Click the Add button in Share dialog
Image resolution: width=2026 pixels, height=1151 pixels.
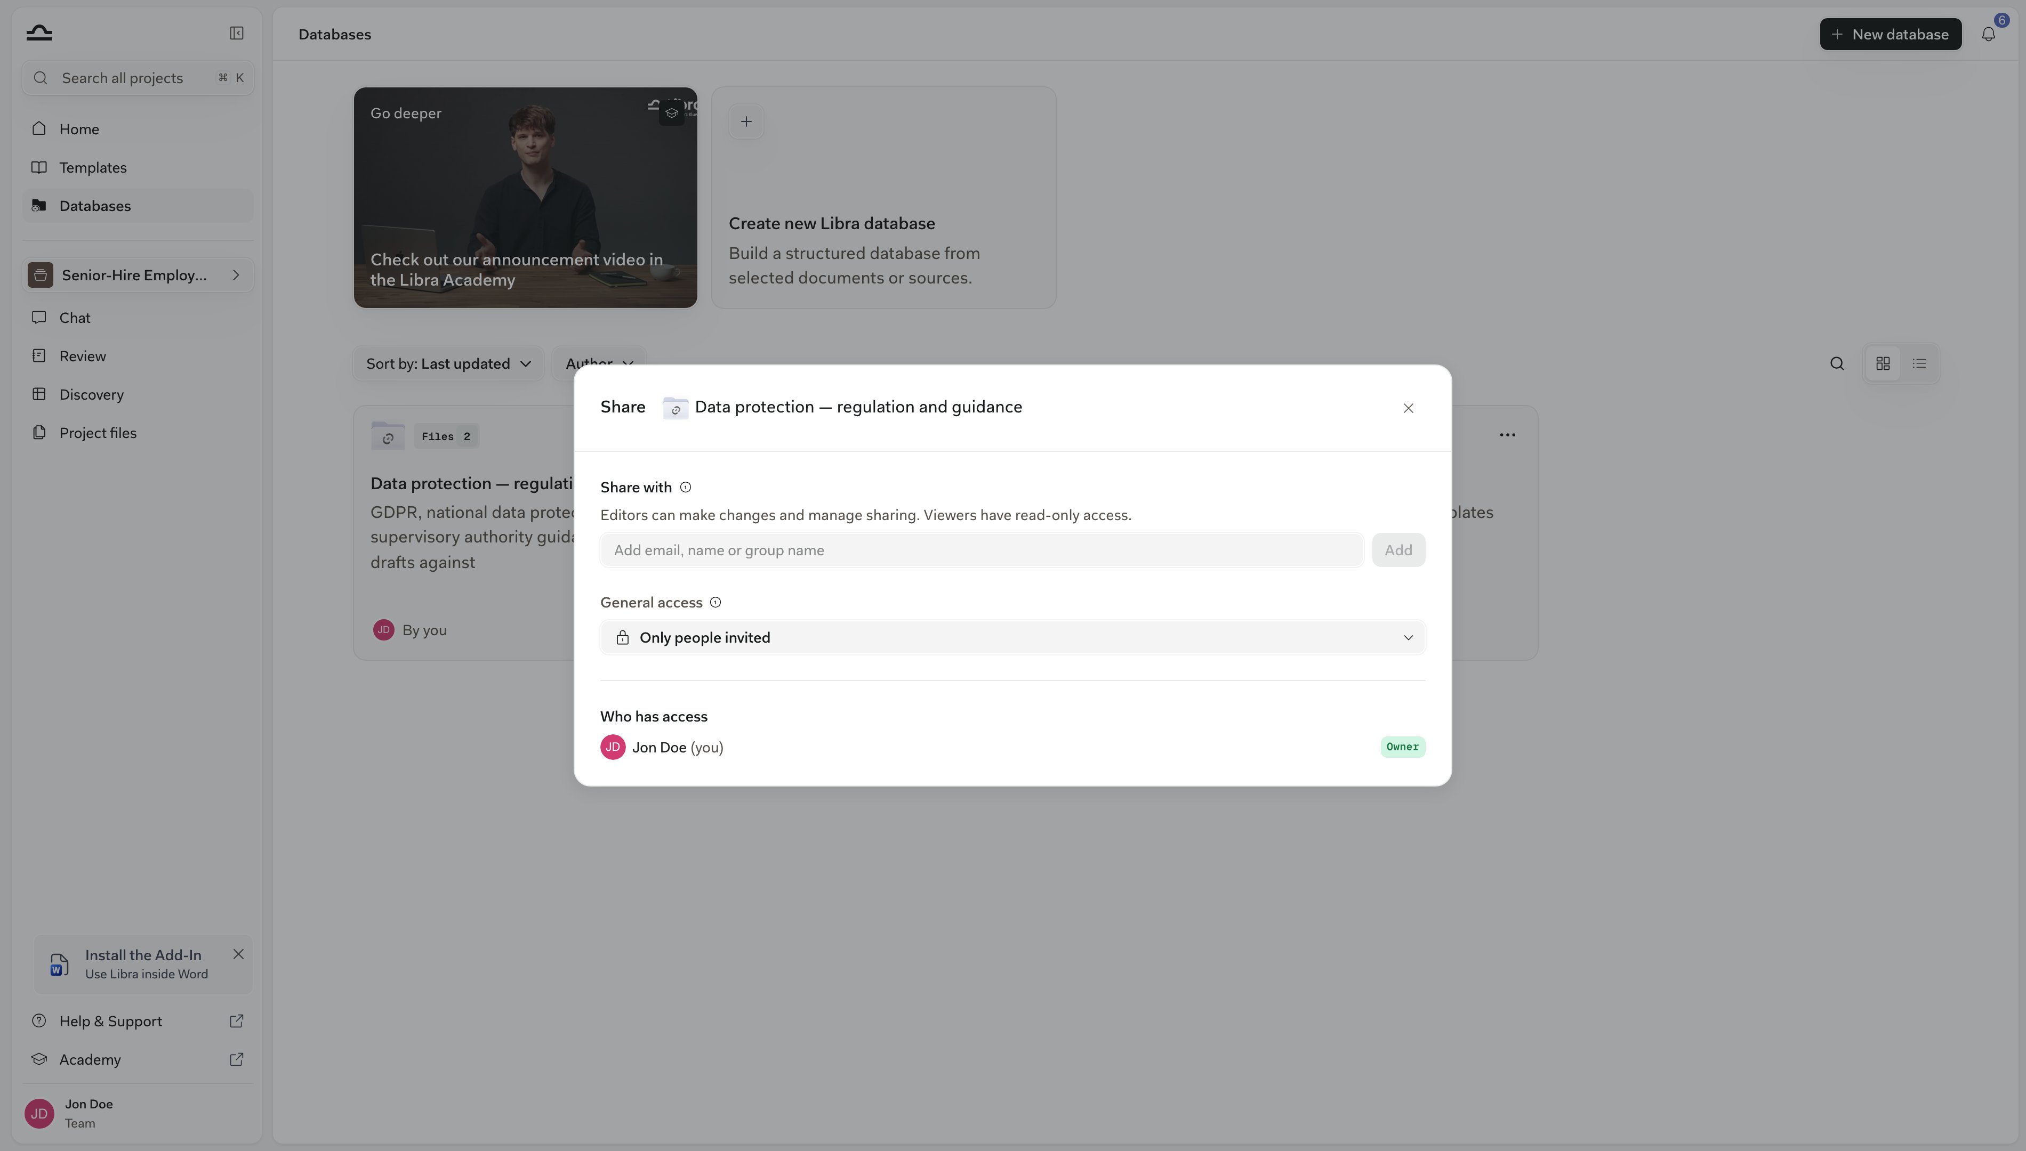pyautogui.click(x=1398, y=550)
